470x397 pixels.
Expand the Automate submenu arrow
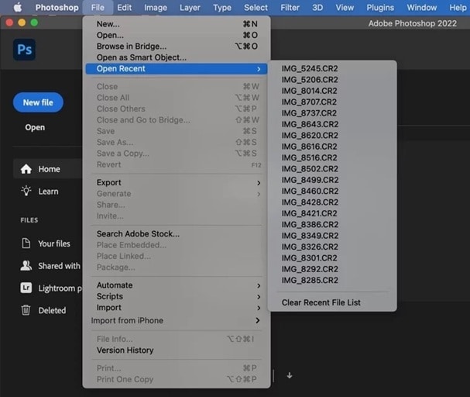[x=259, y=285]
